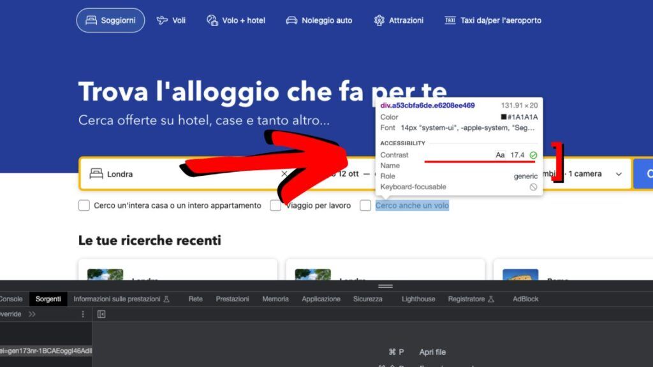
Task: Open DevTools Sicurezza tab
Action: coord(368,299)
